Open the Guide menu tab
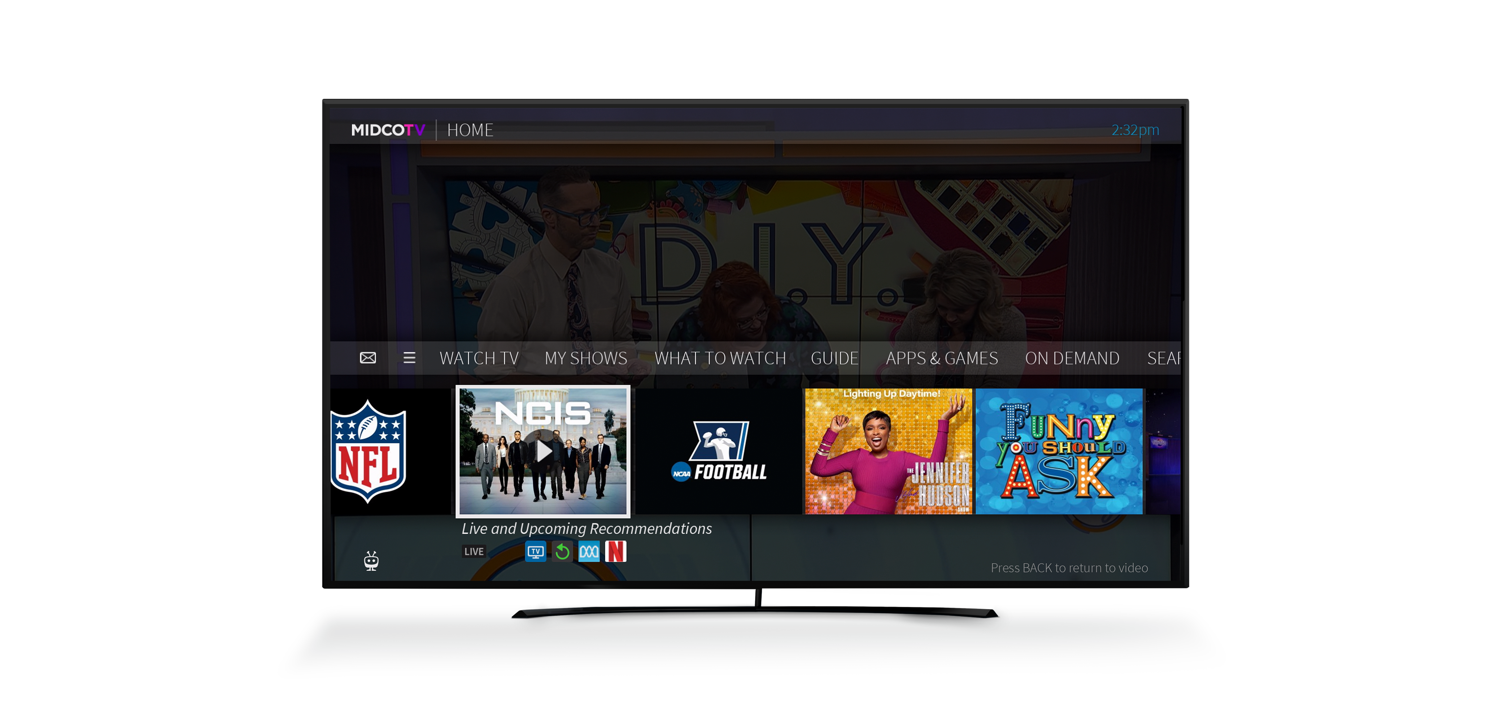The image size is (1504, 705). [831, 359]
